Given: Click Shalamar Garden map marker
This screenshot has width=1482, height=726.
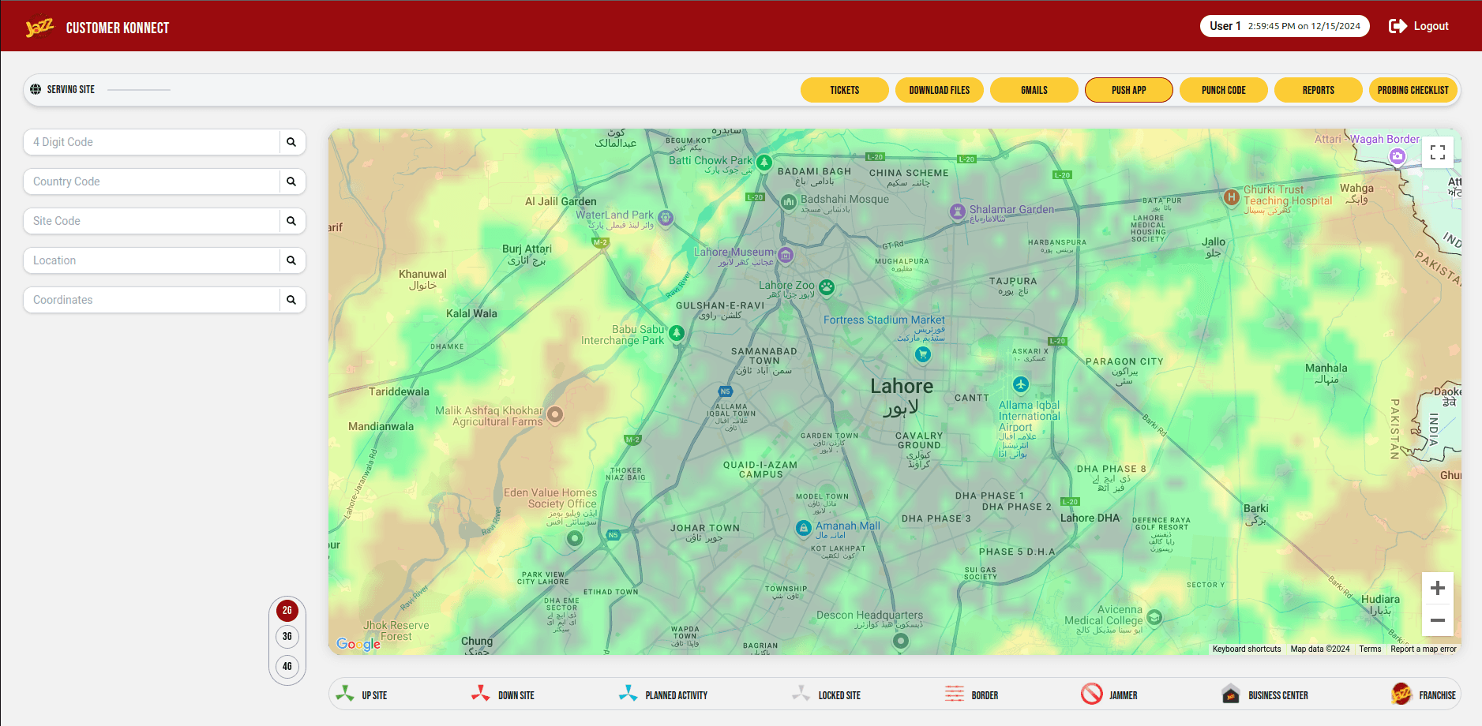Looking at the screenshot, I should (958, 211).
